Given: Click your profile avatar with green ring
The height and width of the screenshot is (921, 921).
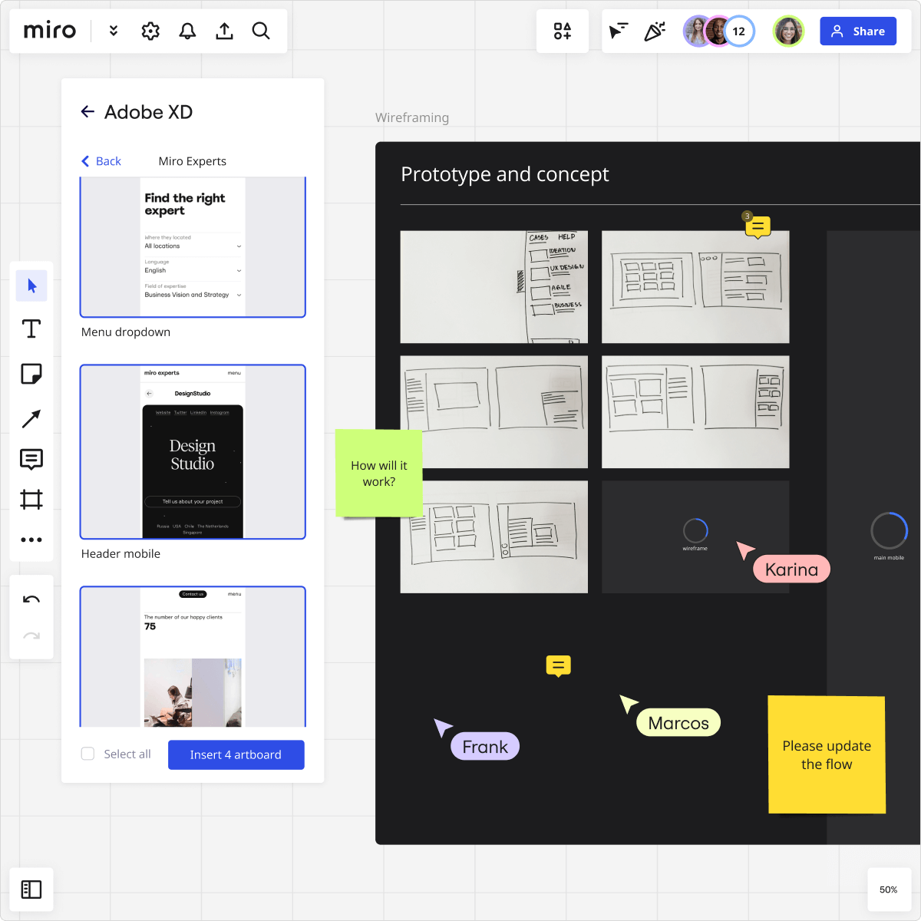Looking at the screenshot, I should (x=788, y=31).
